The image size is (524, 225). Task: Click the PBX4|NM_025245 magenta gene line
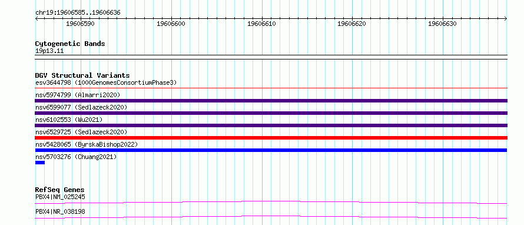pos(271,202)
